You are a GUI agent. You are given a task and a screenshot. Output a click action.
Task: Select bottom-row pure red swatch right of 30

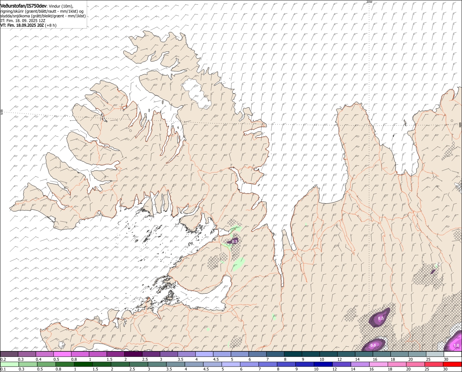(453, 364)
